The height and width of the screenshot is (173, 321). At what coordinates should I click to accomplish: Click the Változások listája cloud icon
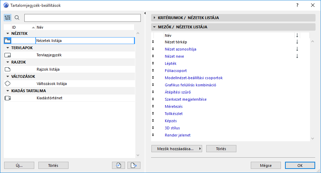pos(8,84)
